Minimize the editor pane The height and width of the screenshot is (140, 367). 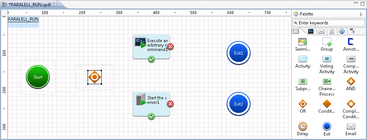coord(356,3)
